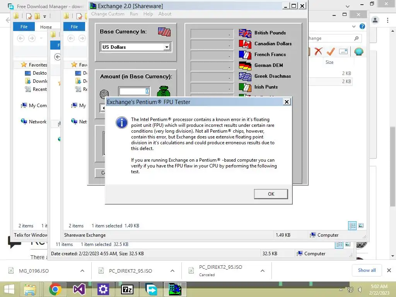396x297 pixels.
Task: Click the Greek Drachmas flag icon
Action: 245,77
